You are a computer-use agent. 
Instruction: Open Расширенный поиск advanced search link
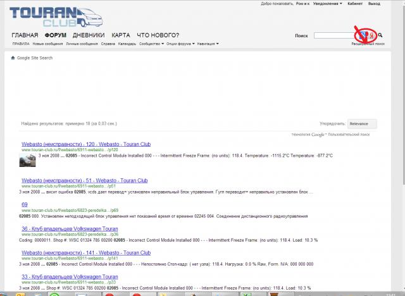368,44
